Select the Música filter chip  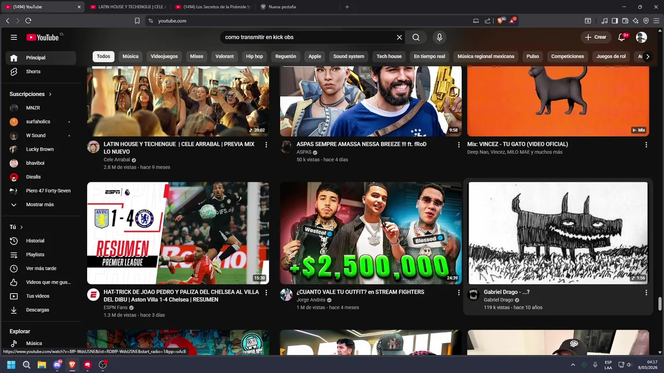[130, 56]
